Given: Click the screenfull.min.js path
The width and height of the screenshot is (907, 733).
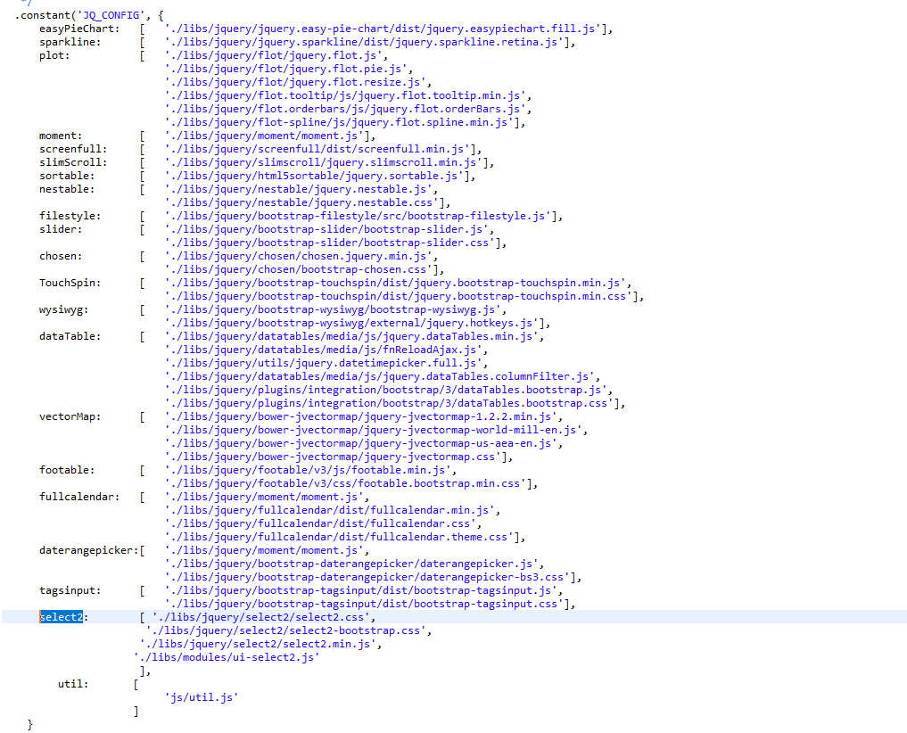Looking at the screenshot, I should click(x=317, y=149).
